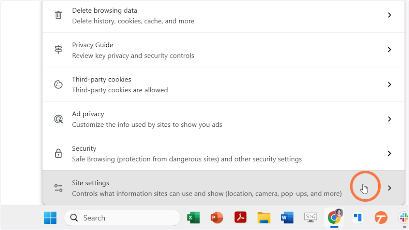Click the taskbar Search box
This screenshot has width=409, height=230.
tap(122, 218)
